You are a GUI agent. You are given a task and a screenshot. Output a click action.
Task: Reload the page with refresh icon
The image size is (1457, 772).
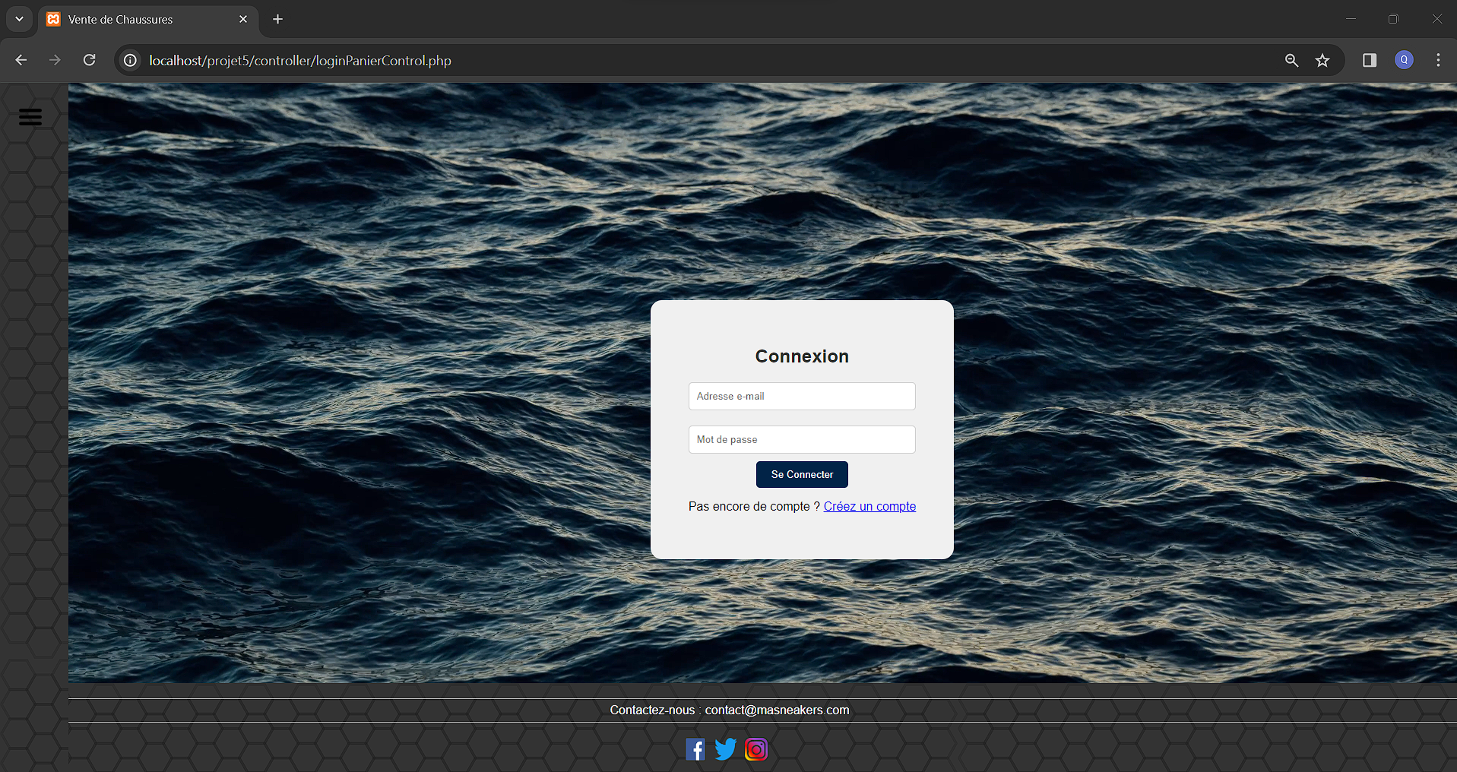(89, 60)
